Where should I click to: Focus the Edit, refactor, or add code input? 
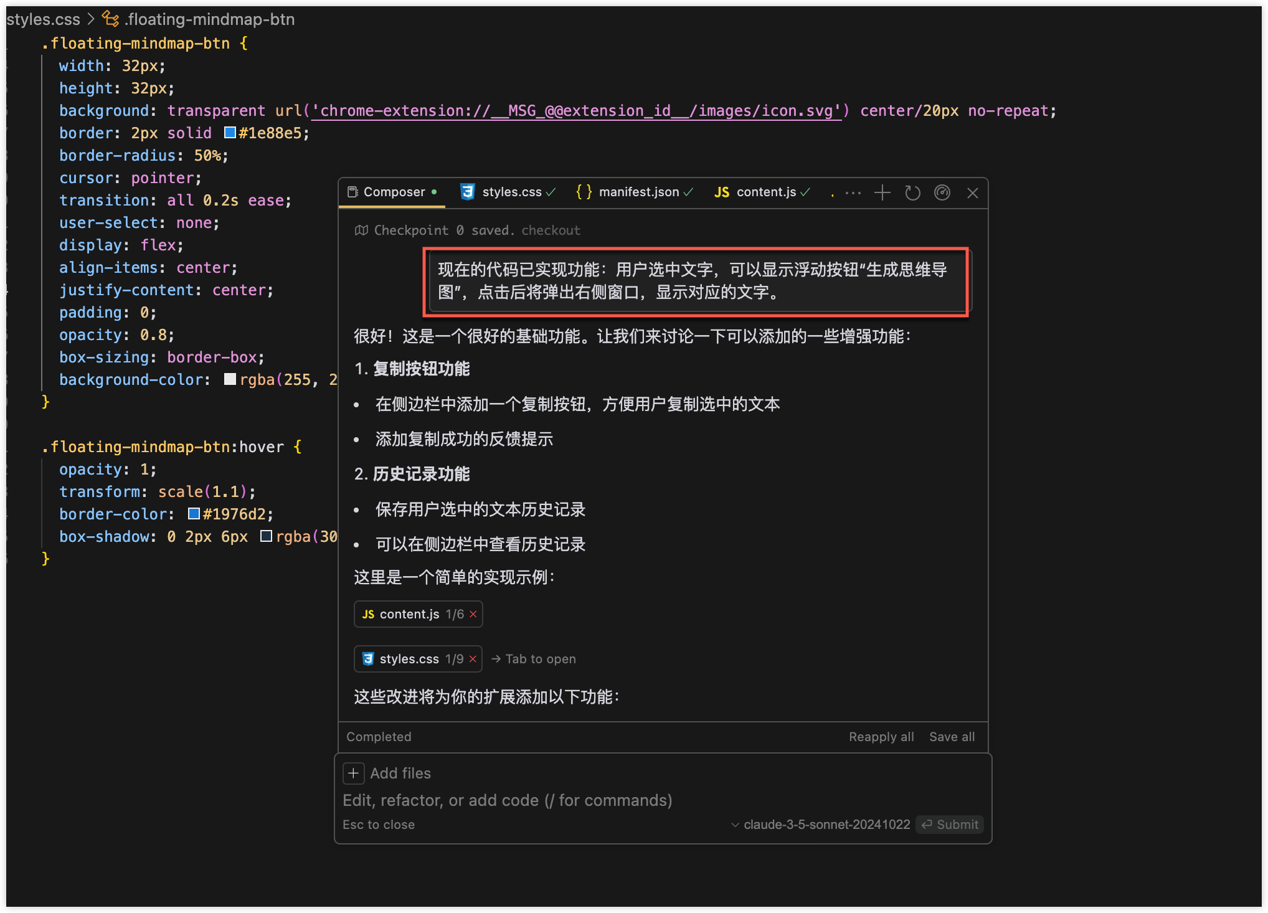[508, 800]
